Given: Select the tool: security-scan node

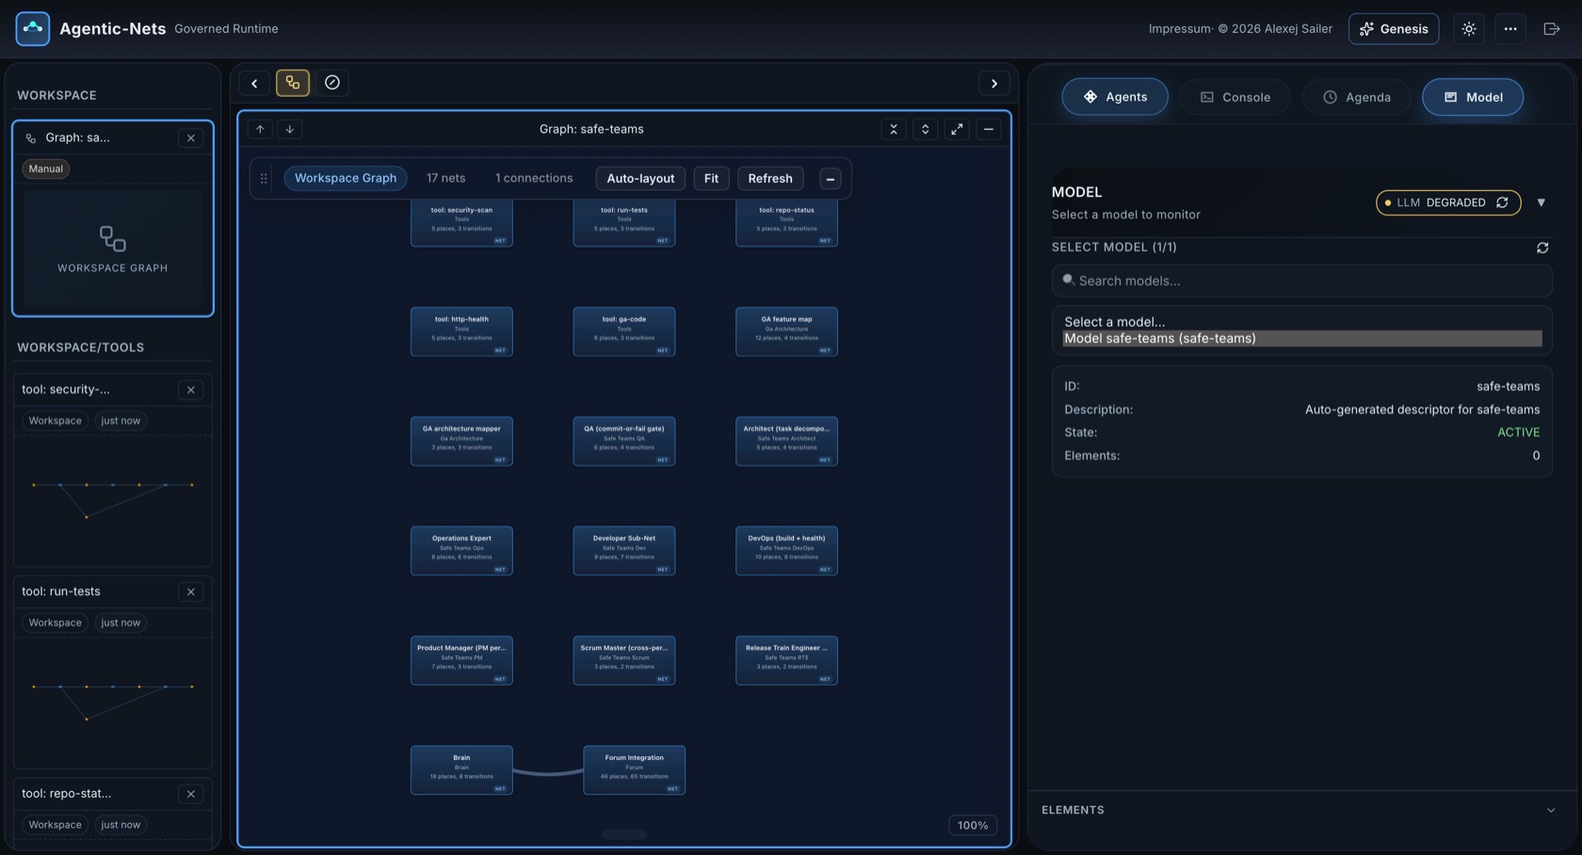Looking at the screenshot, I should pyautogui.click(x=461, y=222).
